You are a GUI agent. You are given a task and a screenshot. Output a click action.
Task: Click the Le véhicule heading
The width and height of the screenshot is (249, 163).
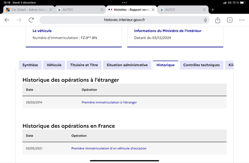42,31
